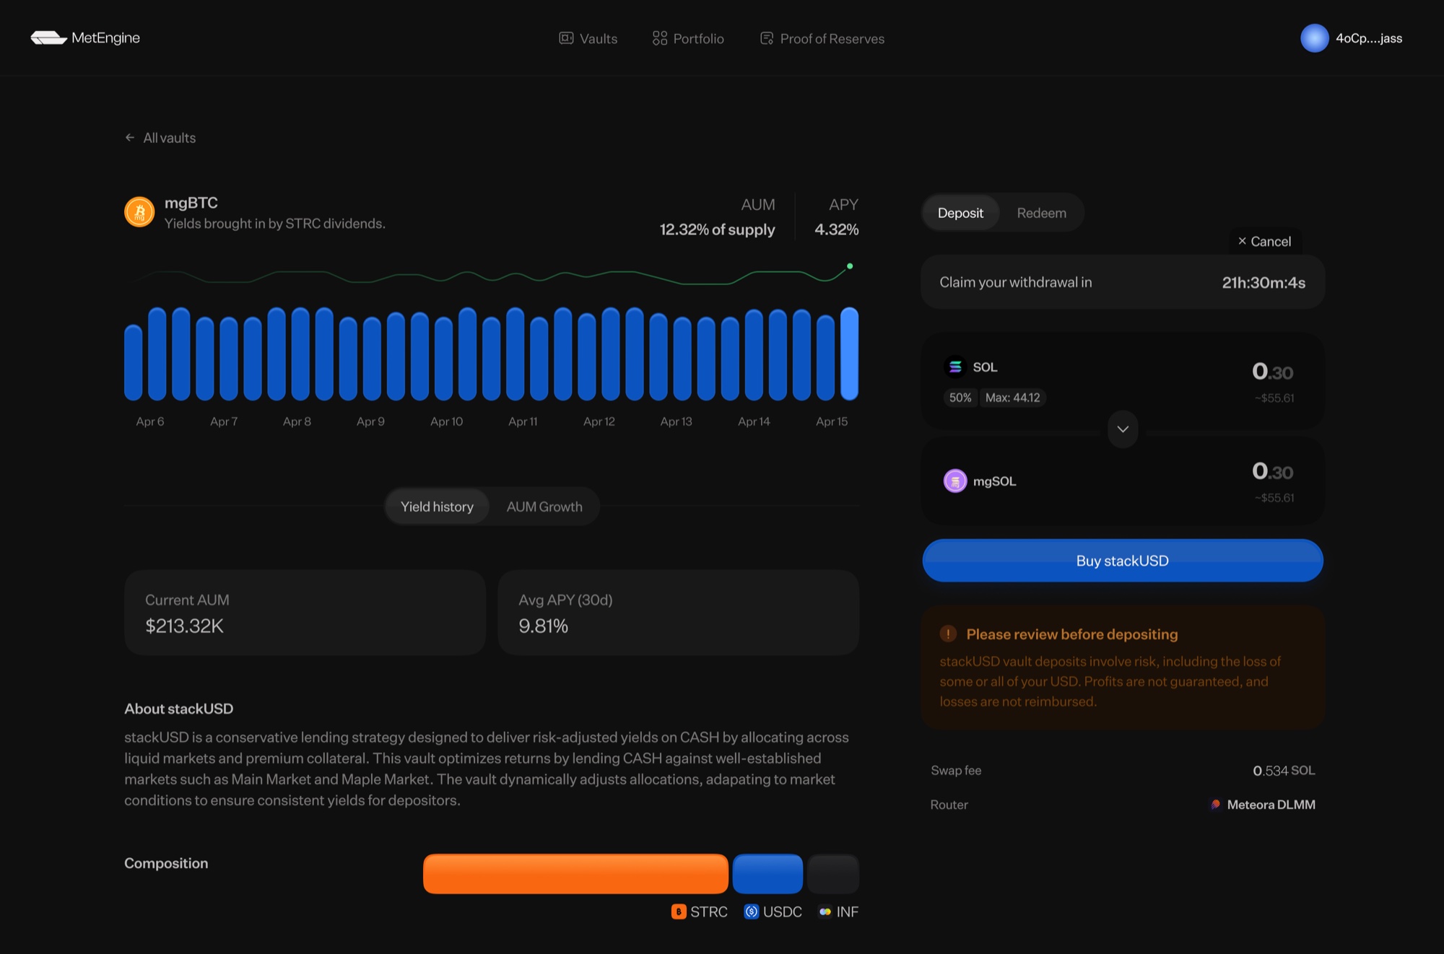This screenshot has width=1444, height=954.
Task: Click the About stackUSD heading
Action: click(178, 709)
